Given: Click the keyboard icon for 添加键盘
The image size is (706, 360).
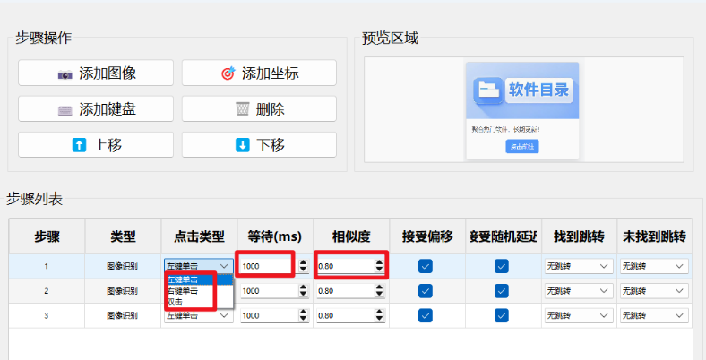Looking at the screenshot, I should [65, 110].
